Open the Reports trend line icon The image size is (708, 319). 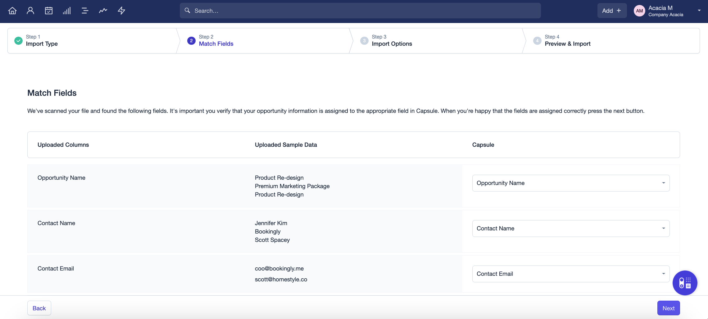[x=103, y=11]
